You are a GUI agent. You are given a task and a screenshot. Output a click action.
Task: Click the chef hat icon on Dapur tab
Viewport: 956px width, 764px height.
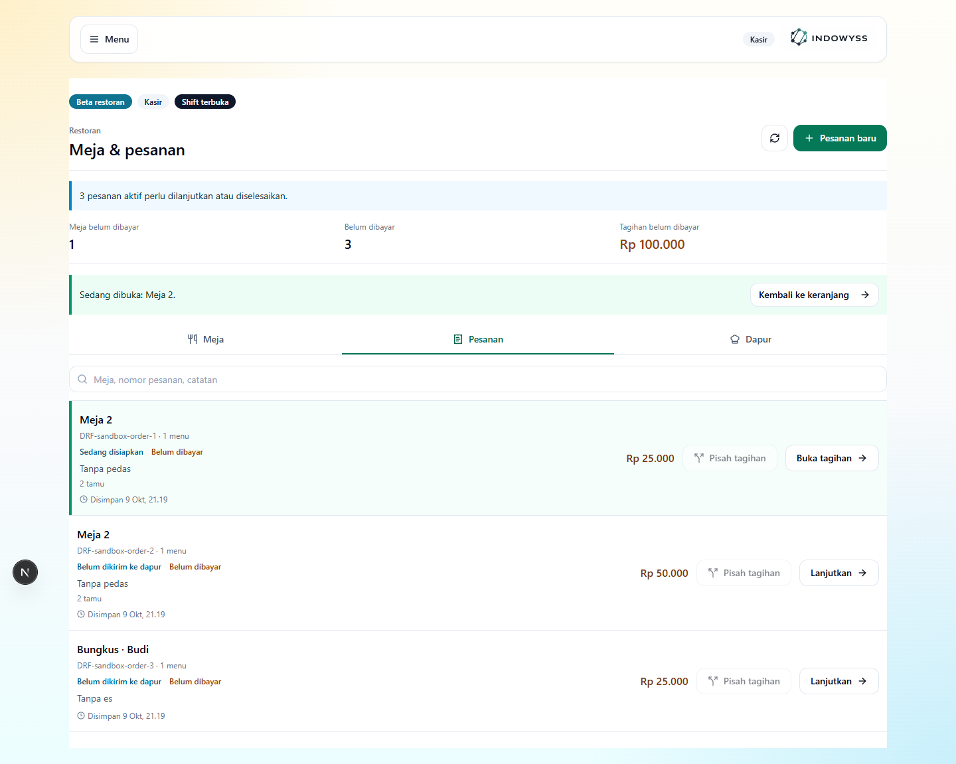click(x=735, y=339)
